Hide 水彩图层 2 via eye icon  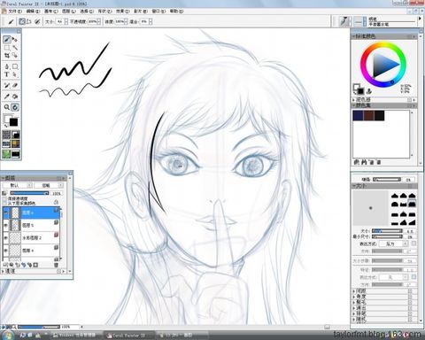coord(5,237)
